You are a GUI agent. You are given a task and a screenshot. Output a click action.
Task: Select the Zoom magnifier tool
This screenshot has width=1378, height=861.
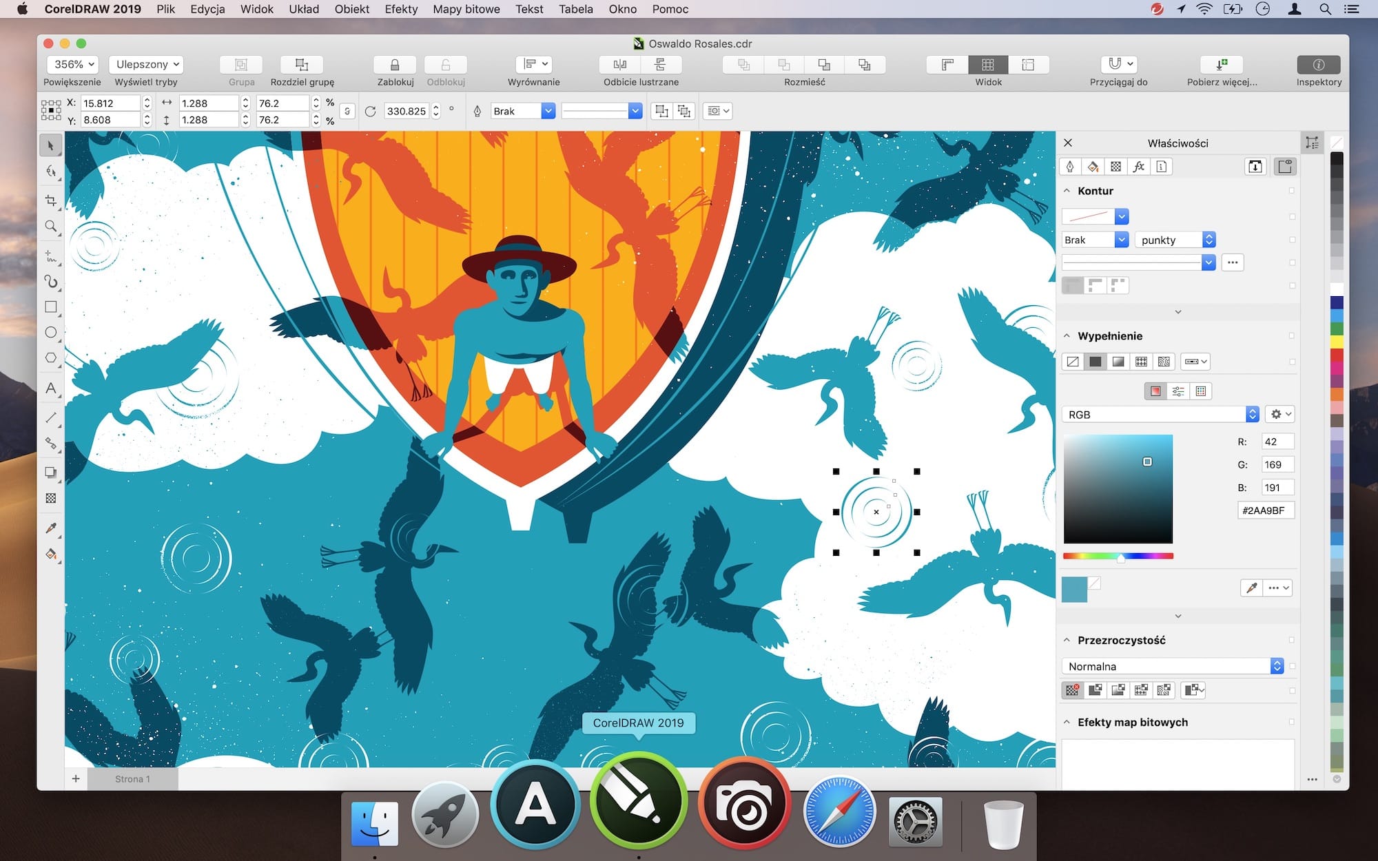point(50,227)
